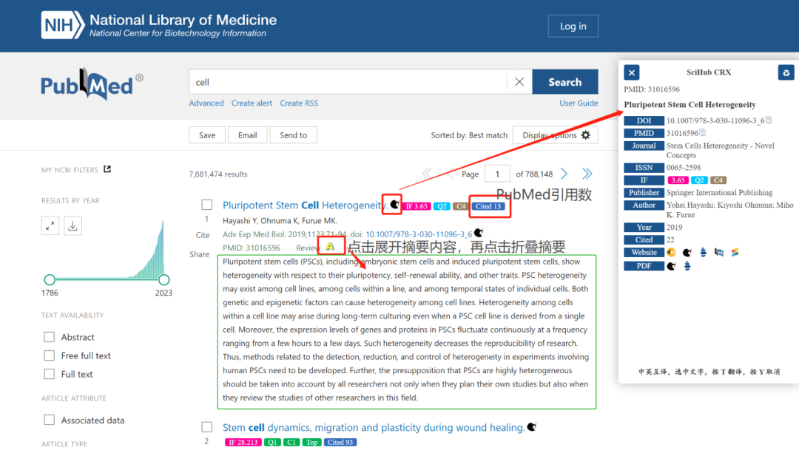
Task: Jump to last results page arrow
Action: (x=587, y=174)
